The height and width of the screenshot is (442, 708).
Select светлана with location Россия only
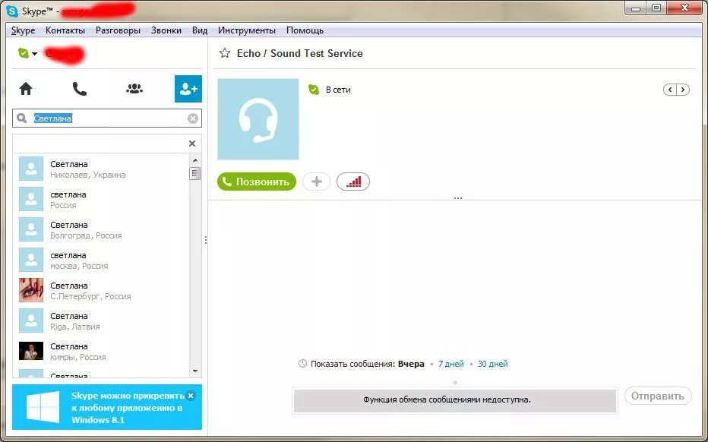click(101, 199)
